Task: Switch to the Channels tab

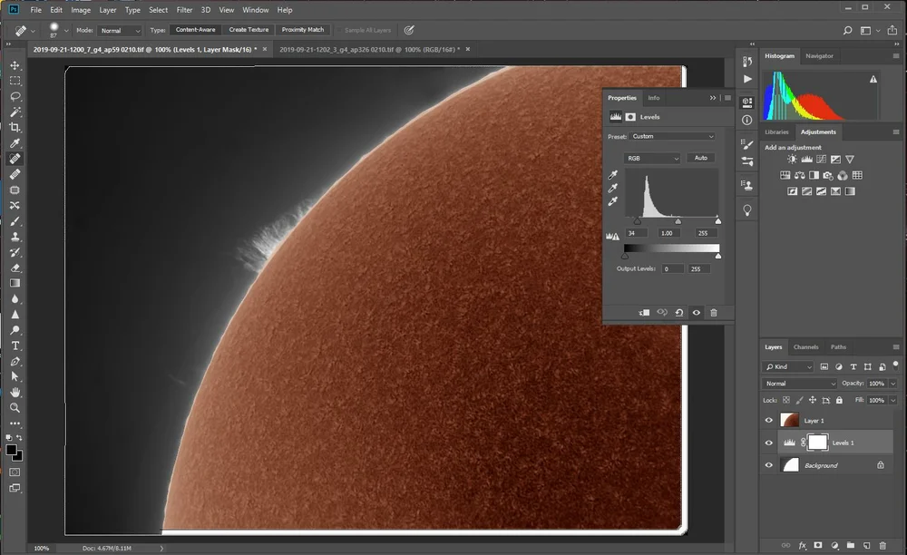Action: tap(805, 347)
